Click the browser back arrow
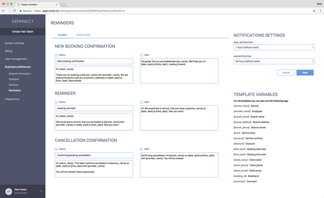Image resolution: width=324 pixels, height=198 pixels. click(3, 11)
